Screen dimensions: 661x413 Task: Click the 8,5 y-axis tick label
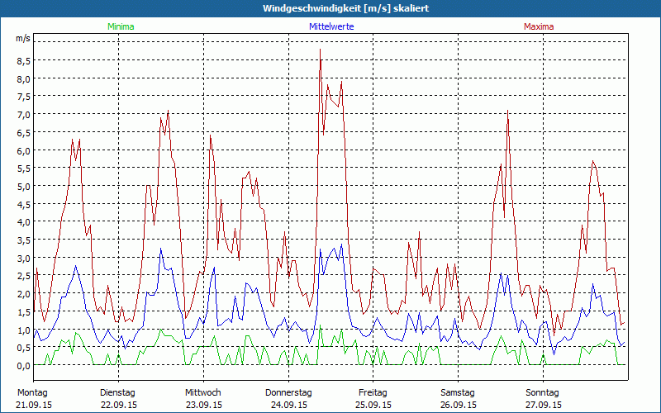point(23,61)
